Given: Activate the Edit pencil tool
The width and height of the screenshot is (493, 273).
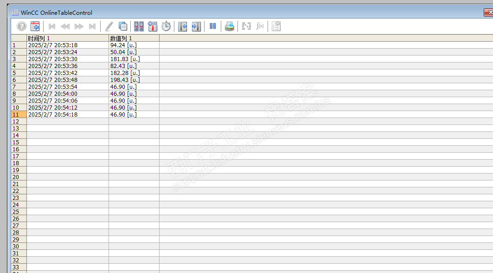Looking at the screenshot, I should [x=109, y=26].
